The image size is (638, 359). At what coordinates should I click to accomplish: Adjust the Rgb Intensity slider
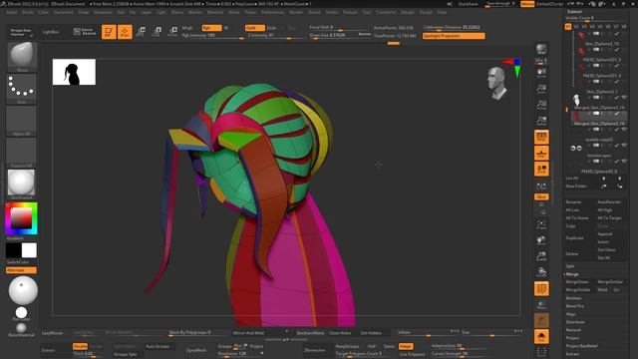pyautogui.click(x=212, y=36)
